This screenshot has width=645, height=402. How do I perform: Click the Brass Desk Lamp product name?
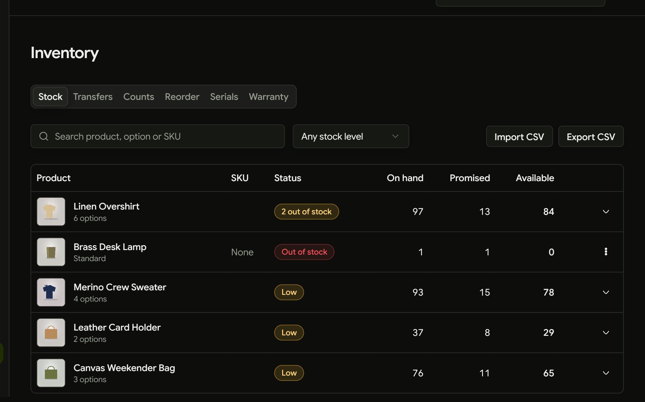(x=110, y=247)
